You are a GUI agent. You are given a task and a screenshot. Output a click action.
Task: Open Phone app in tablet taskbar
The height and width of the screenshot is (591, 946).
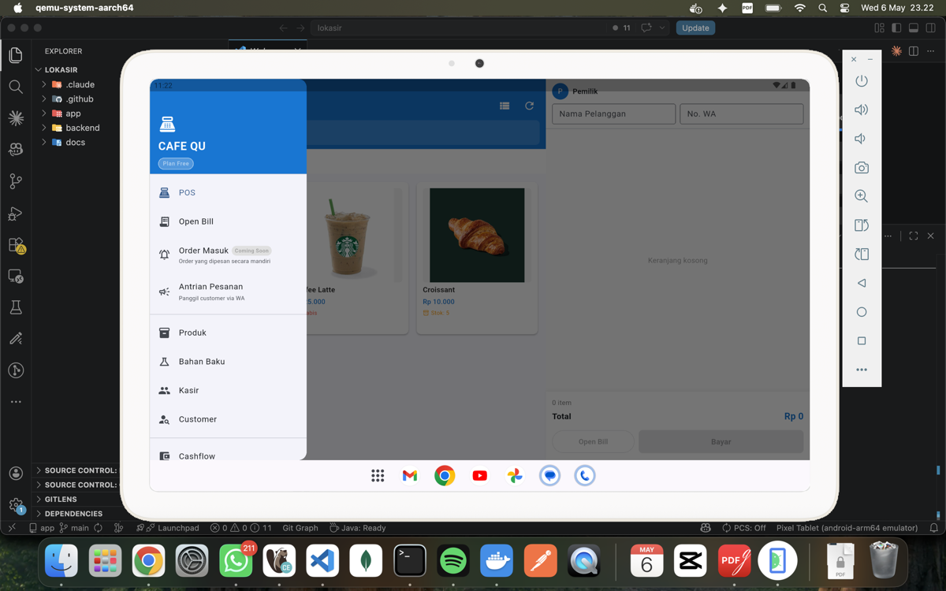584,475
